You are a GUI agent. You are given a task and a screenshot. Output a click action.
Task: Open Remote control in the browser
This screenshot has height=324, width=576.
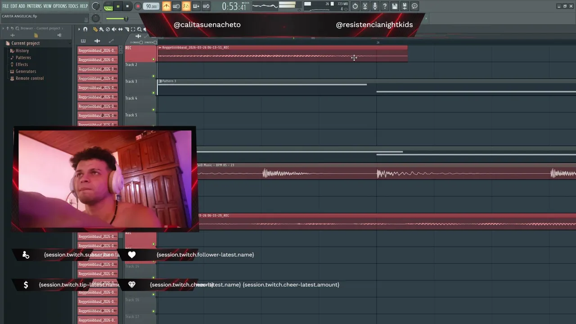[x=30, y=78]
